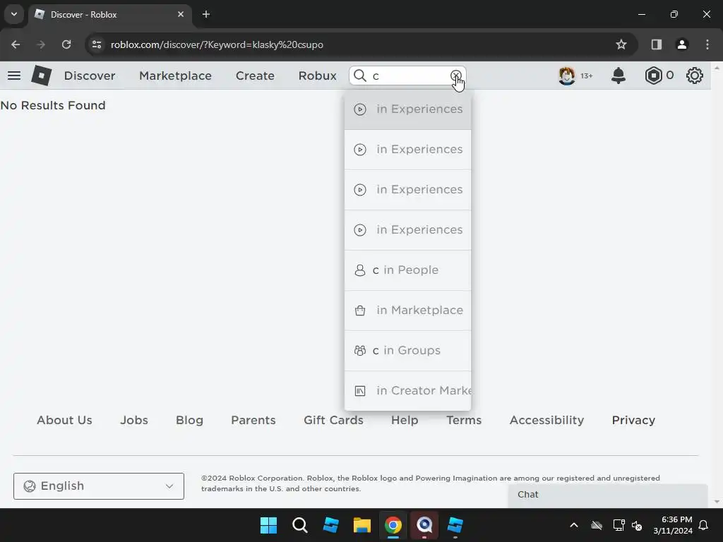This screenshot has height=542, width=723.
Task: Open the About Us link
Action: pos(64,421)
